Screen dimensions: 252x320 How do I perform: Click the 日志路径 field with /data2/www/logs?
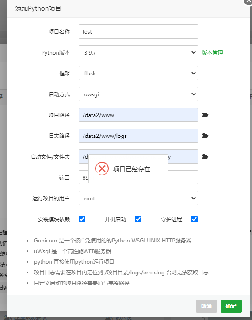138,136
